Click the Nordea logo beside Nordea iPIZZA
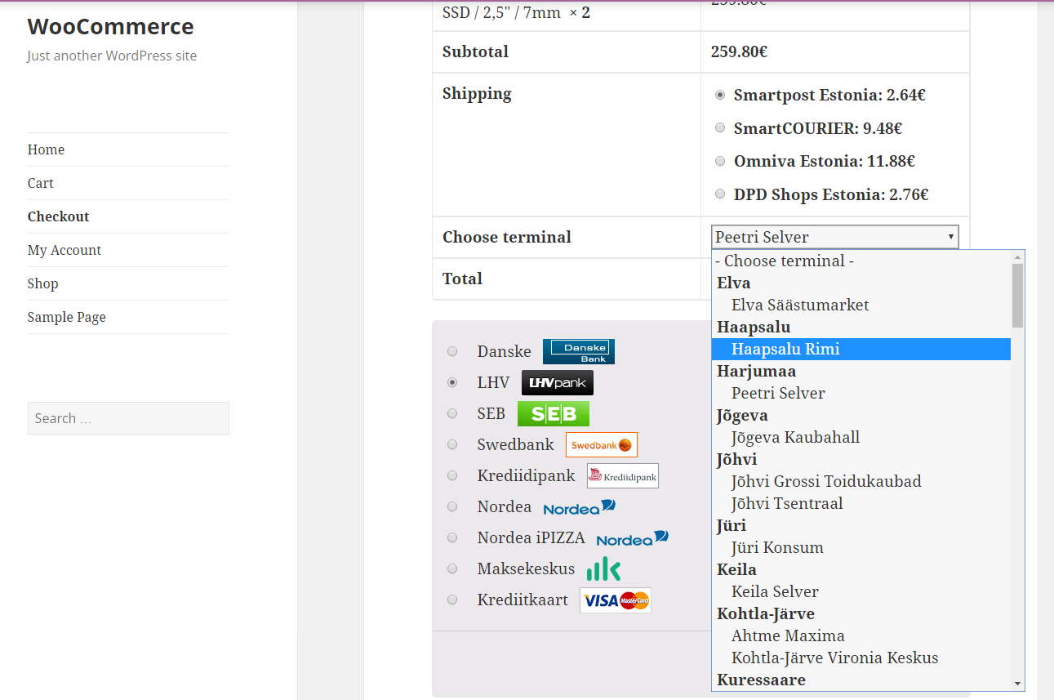The width and height of the screenshot is (1054, 700). click(633, 538)
